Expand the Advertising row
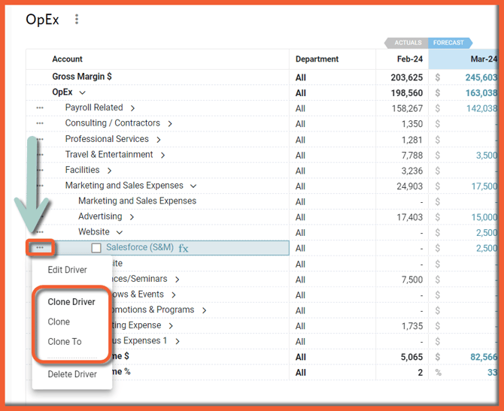The width and height of the screenshot is (504, 411). tap(132, 217)
